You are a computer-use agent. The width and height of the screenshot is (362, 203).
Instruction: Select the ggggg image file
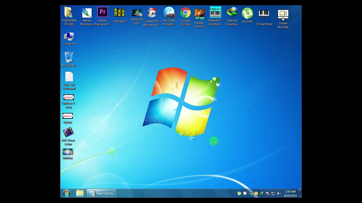click(68, 118)
